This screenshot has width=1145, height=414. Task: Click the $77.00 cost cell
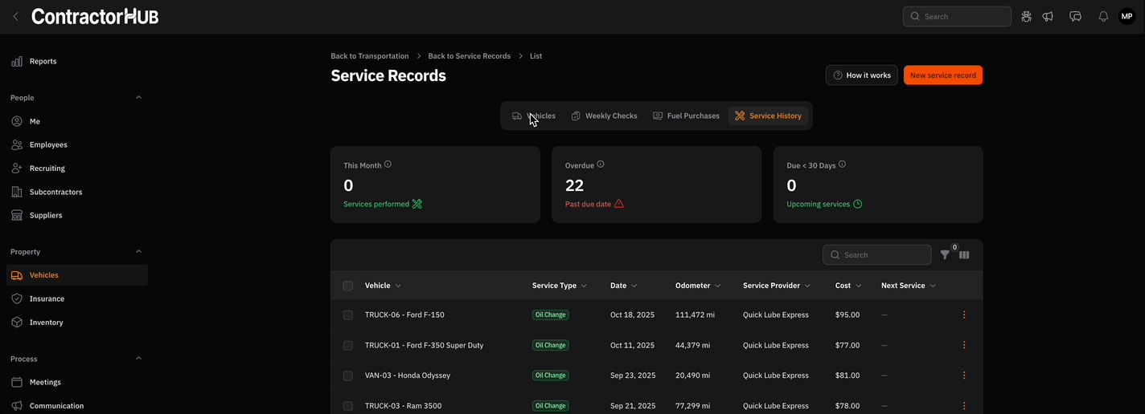pos(847,346)
